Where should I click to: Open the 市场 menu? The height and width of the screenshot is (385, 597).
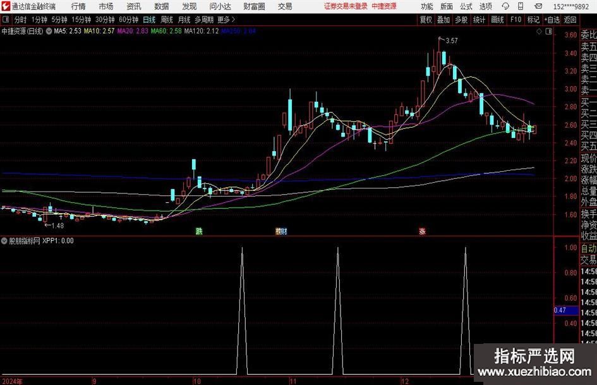[106, 6]
